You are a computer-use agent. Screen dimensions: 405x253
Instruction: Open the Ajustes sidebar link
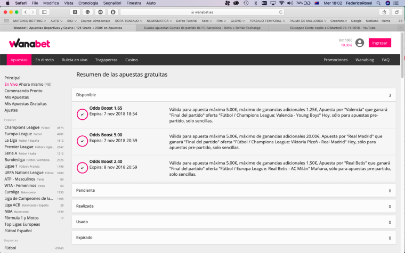(x=11, y=110)
